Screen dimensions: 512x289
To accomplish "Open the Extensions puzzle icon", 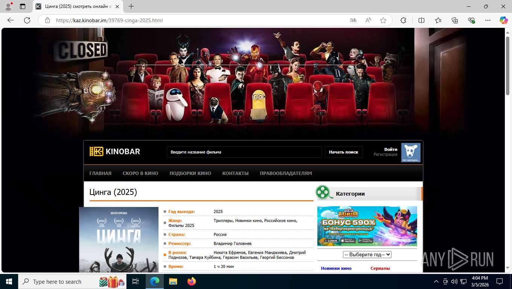I will tap(403, 20).
